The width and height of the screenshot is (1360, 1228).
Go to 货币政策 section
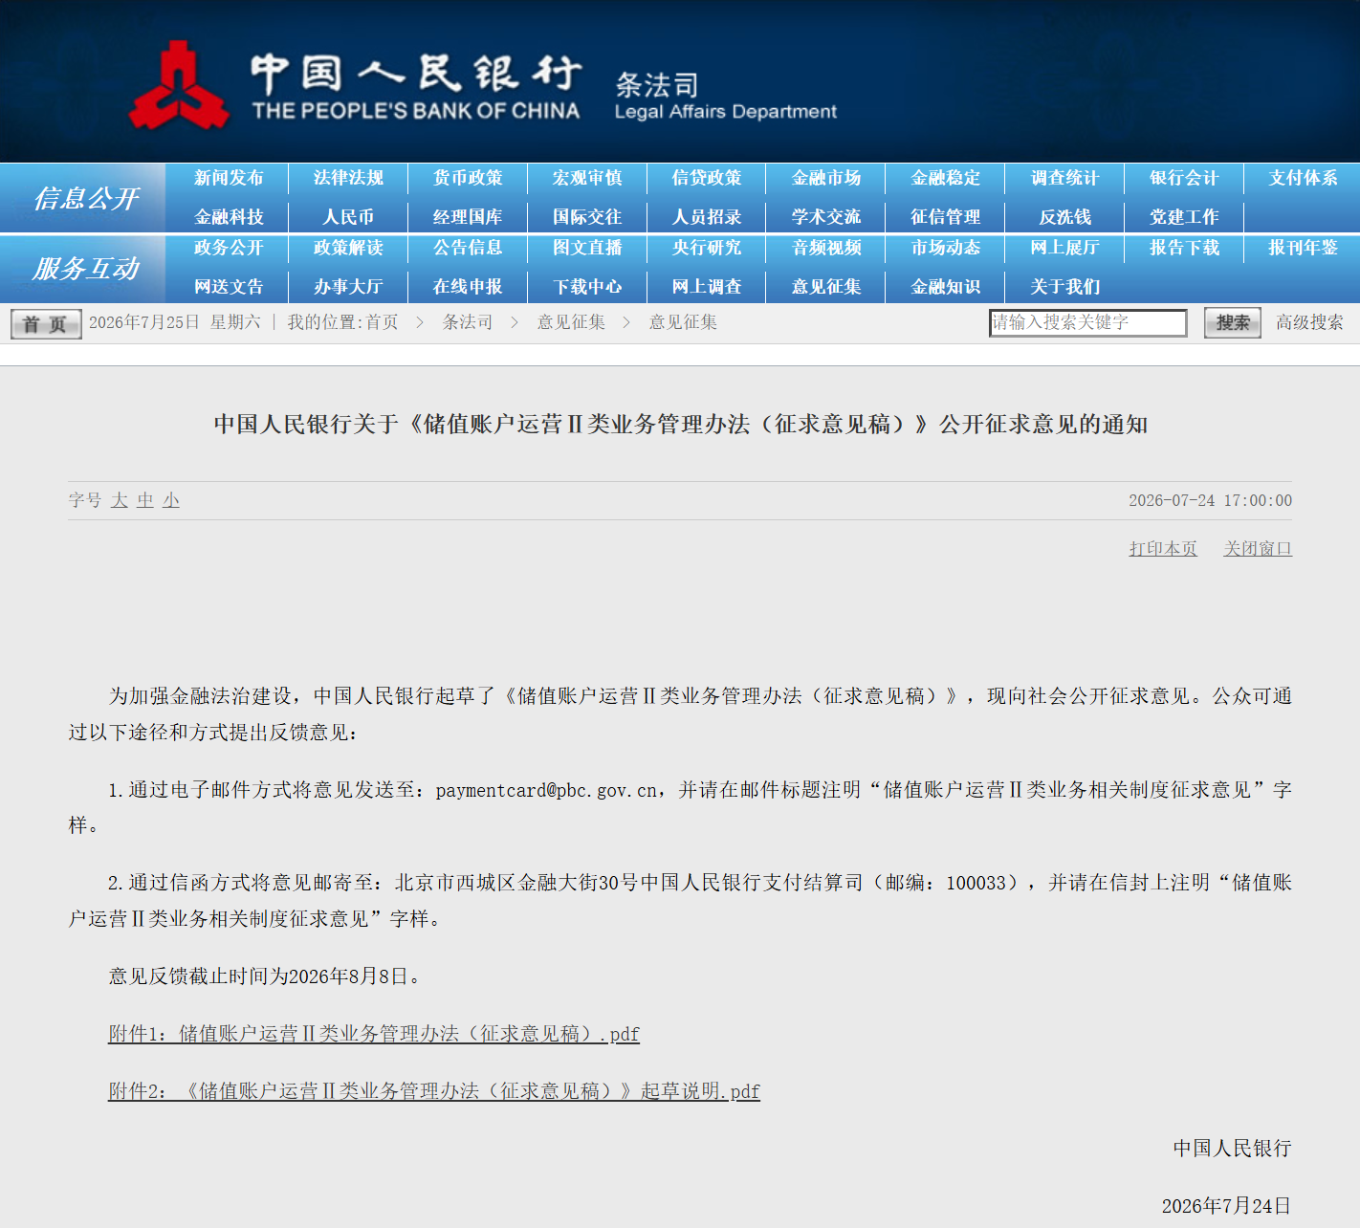point(468,178)
